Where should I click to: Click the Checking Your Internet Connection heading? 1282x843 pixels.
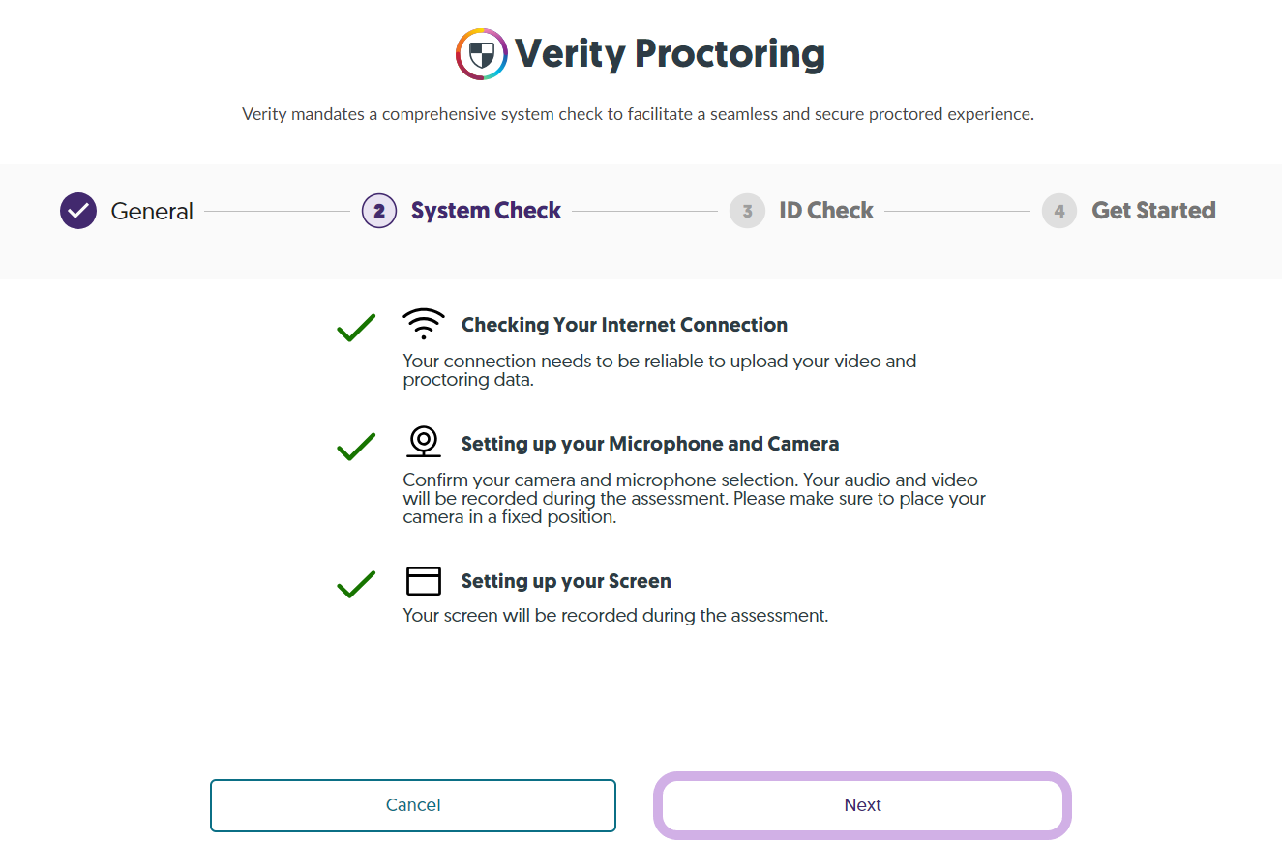click(624, 325)
